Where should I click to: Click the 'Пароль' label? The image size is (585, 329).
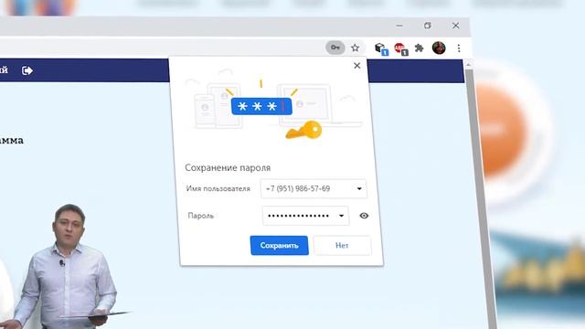pos(201,216)
